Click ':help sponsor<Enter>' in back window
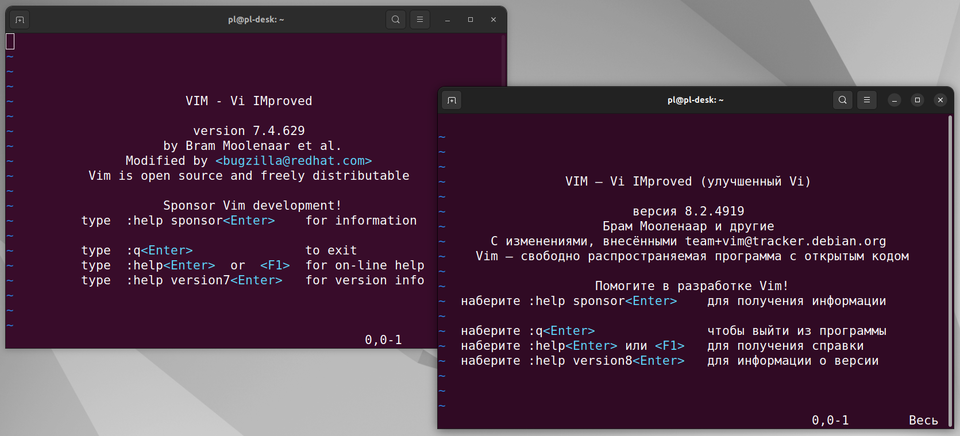 [x=201, y=221]
